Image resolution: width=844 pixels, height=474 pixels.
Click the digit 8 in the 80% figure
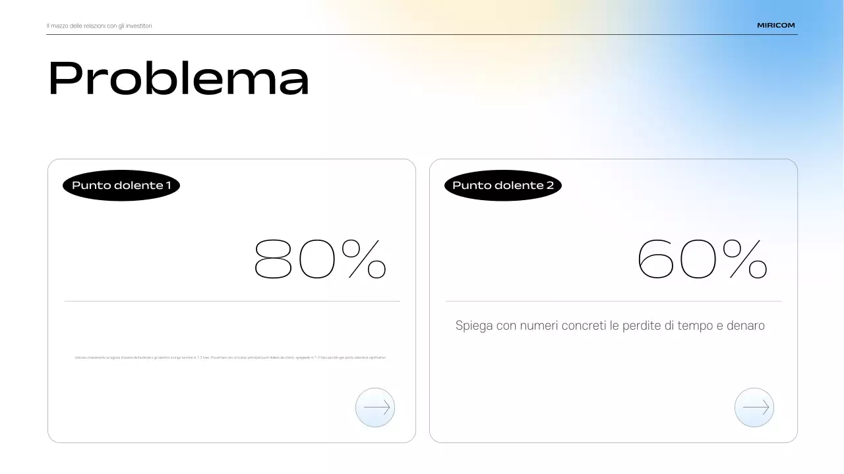tap(273, 259)
